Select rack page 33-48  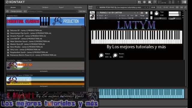pyautogui.click(x=166, y=7)
